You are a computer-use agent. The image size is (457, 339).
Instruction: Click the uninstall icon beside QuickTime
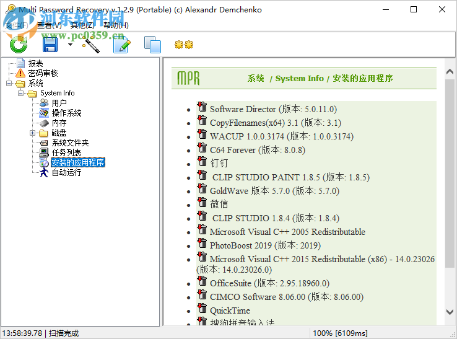(x=202, y=308)
